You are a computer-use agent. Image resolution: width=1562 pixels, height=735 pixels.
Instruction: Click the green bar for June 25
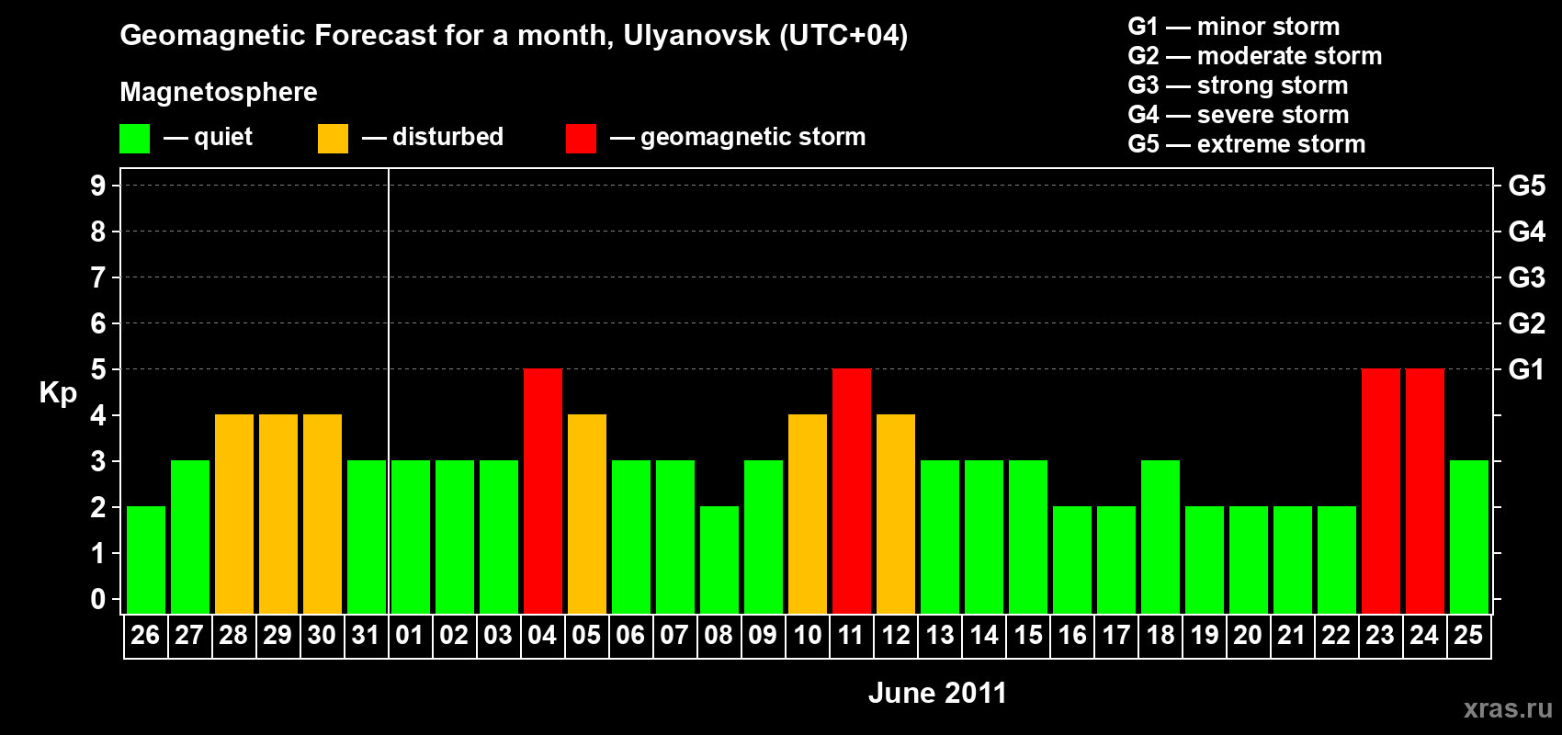point(1469,537)
